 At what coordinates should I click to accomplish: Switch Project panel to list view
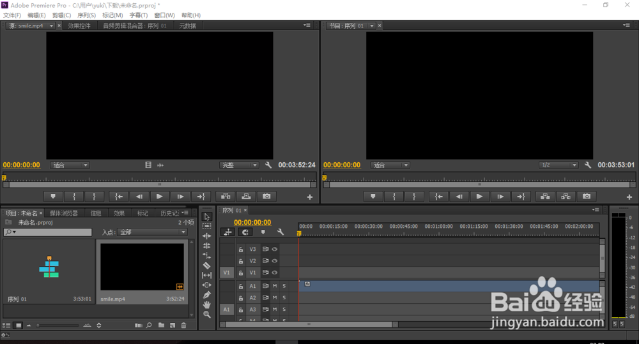coord(6,325)
